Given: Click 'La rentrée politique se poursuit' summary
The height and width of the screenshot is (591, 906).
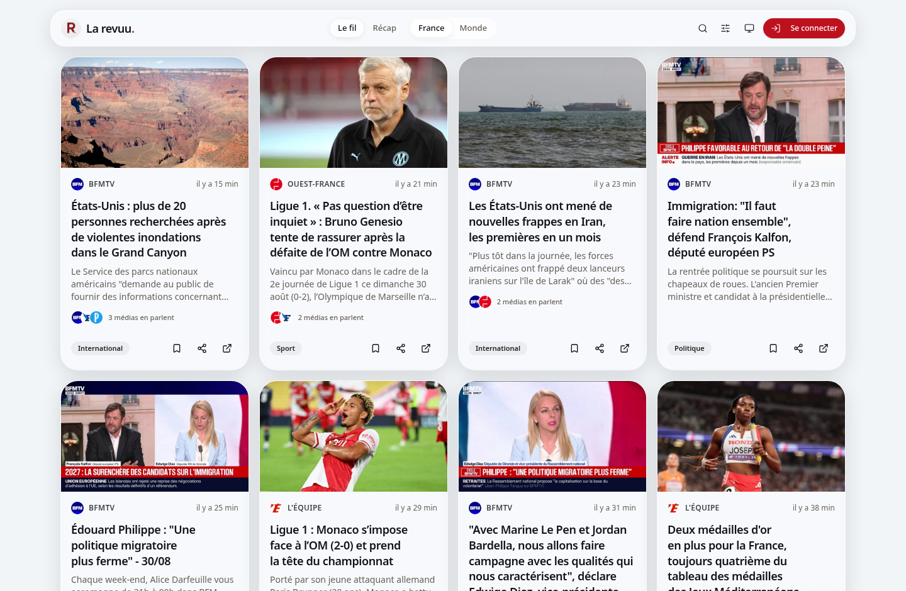Looking at the screenshot, I should click(750, 284).
